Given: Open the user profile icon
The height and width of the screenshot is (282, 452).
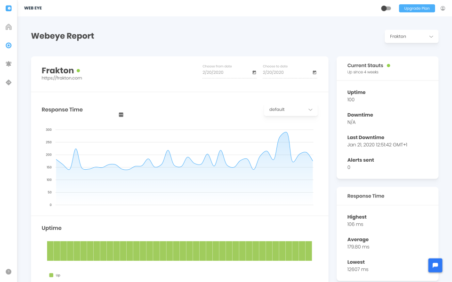Looking at the screenshot, I should [x=443, y=8].
